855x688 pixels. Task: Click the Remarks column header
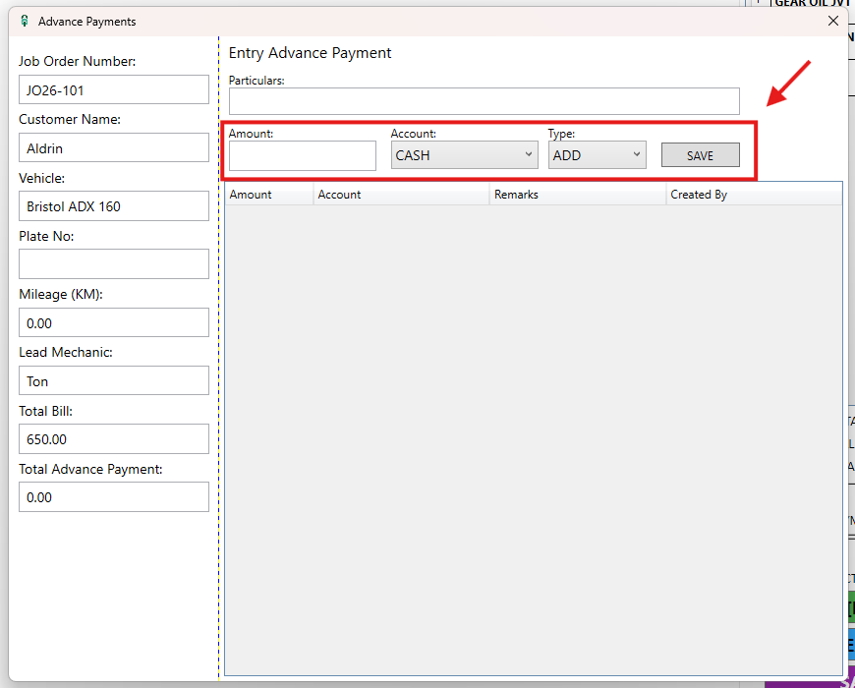tap(577, 195)
